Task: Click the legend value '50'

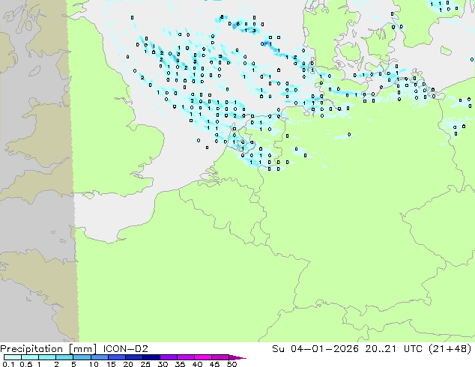Action: pos(232,364)
